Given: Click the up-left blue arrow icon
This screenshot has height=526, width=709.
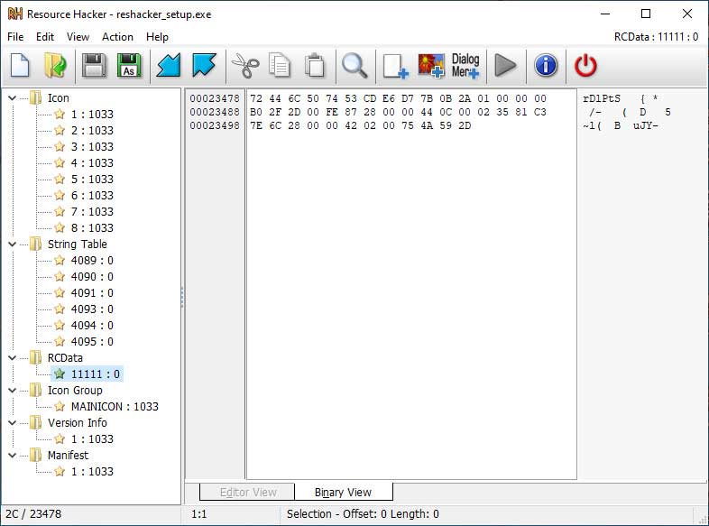Looking at the screenshot, I should pyautogui.click(x=204, y=66).
